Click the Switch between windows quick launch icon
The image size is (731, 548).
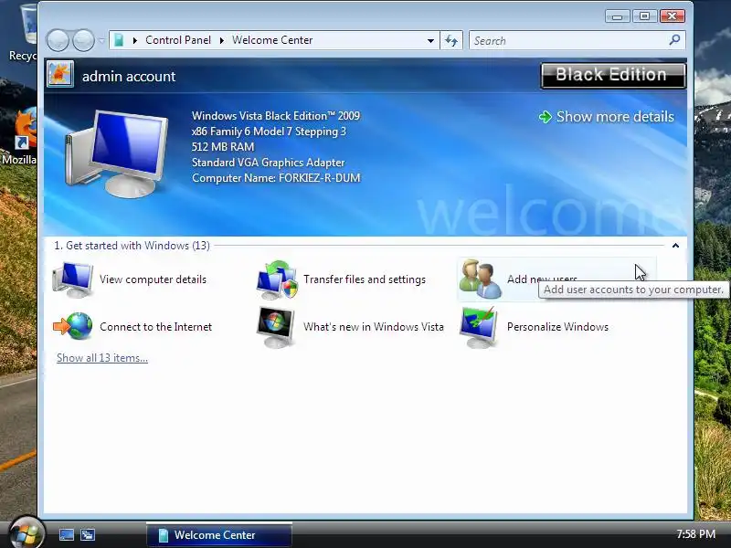point(88,534)
